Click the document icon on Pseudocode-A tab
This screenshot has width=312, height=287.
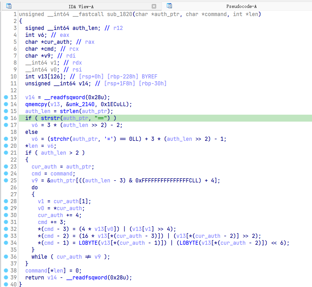(169, 6)
